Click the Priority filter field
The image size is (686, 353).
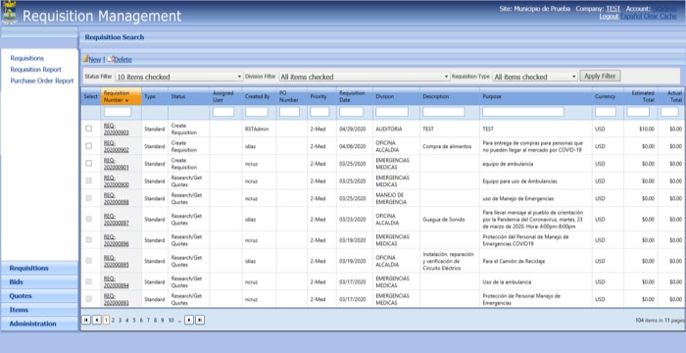click(319, 112)
